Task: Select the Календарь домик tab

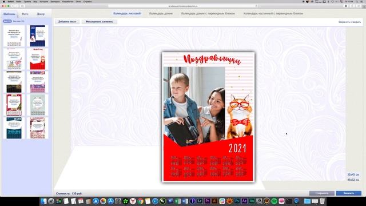Action: [x=161, y=14]
